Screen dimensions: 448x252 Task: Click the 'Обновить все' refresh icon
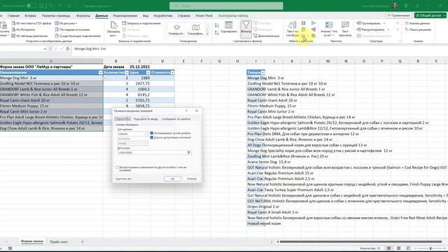point(113,25)
